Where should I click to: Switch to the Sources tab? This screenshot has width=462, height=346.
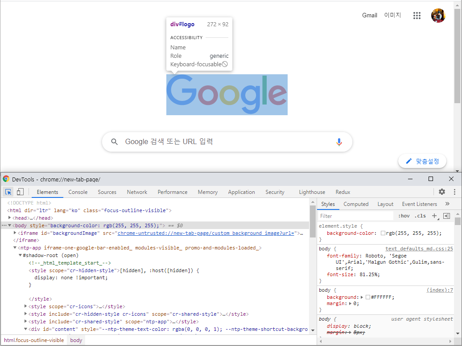[107, 192]
